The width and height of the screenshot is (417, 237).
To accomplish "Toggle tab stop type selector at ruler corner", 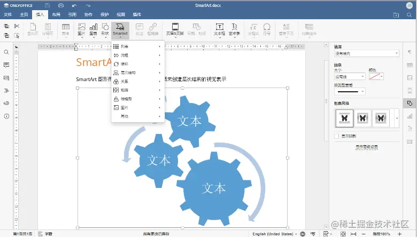I will [x=17, y=47].
